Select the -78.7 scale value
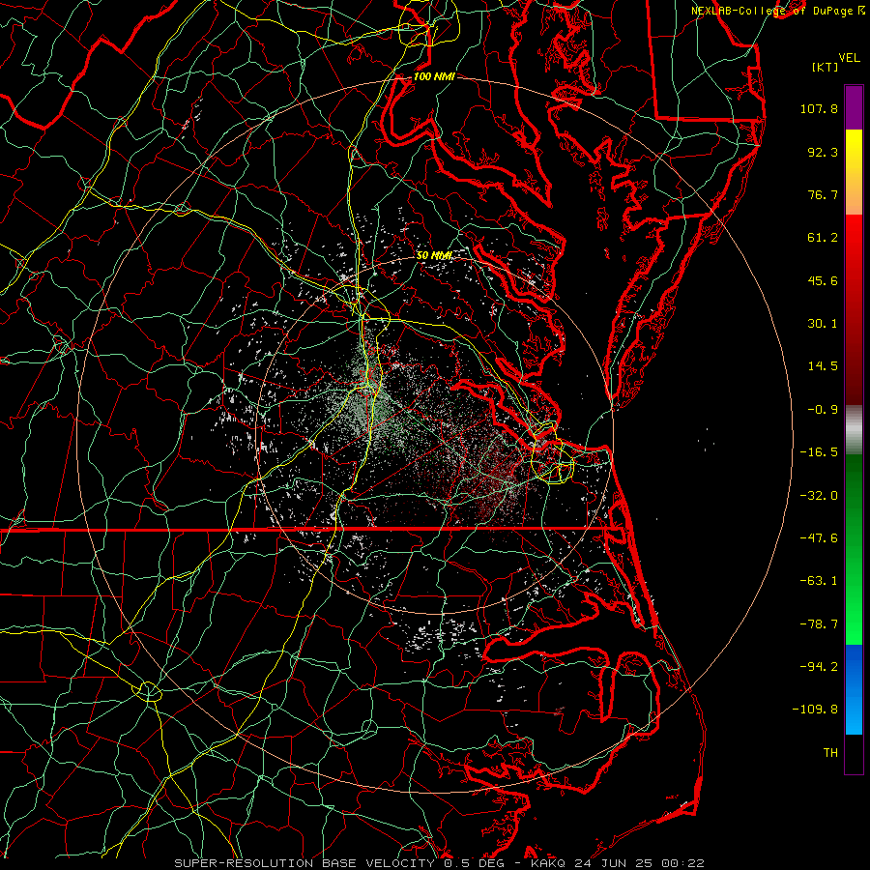This screenshot has height=870, width=870. coord(819,624)
